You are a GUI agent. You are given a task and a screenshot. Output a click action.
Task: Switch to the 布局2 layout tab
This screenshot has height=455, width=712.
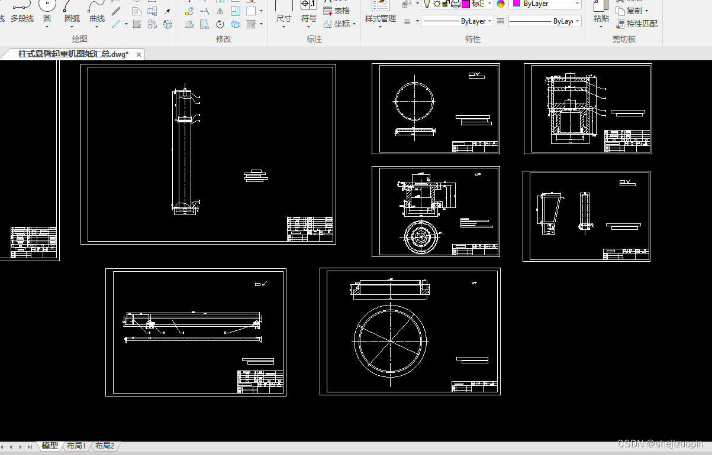[105, 446]
